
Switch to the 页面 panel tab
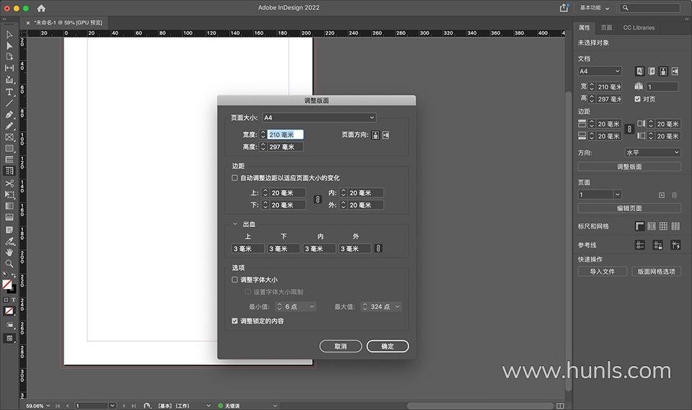[606, 27]
